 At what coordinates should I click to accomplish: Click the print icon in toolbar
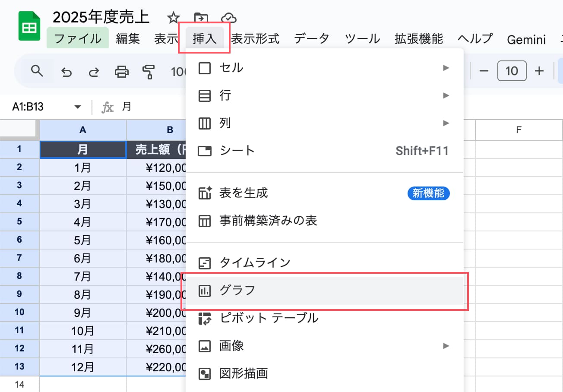[x=121, y=71]
